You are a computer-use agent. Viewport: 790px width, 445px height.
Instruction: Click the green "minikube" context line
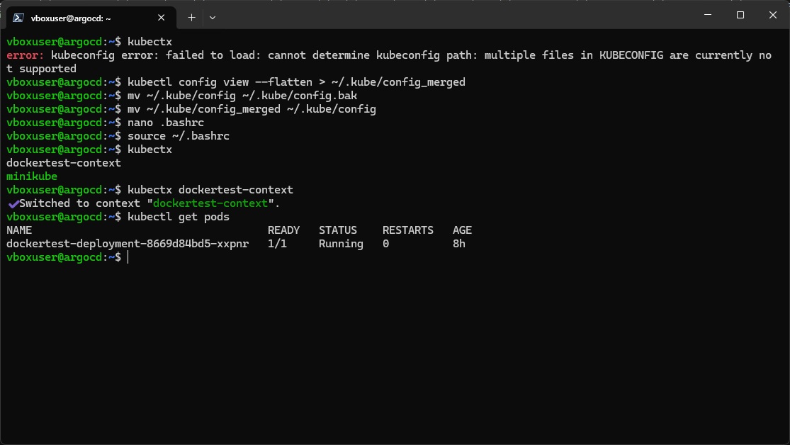tap(32, 176)
